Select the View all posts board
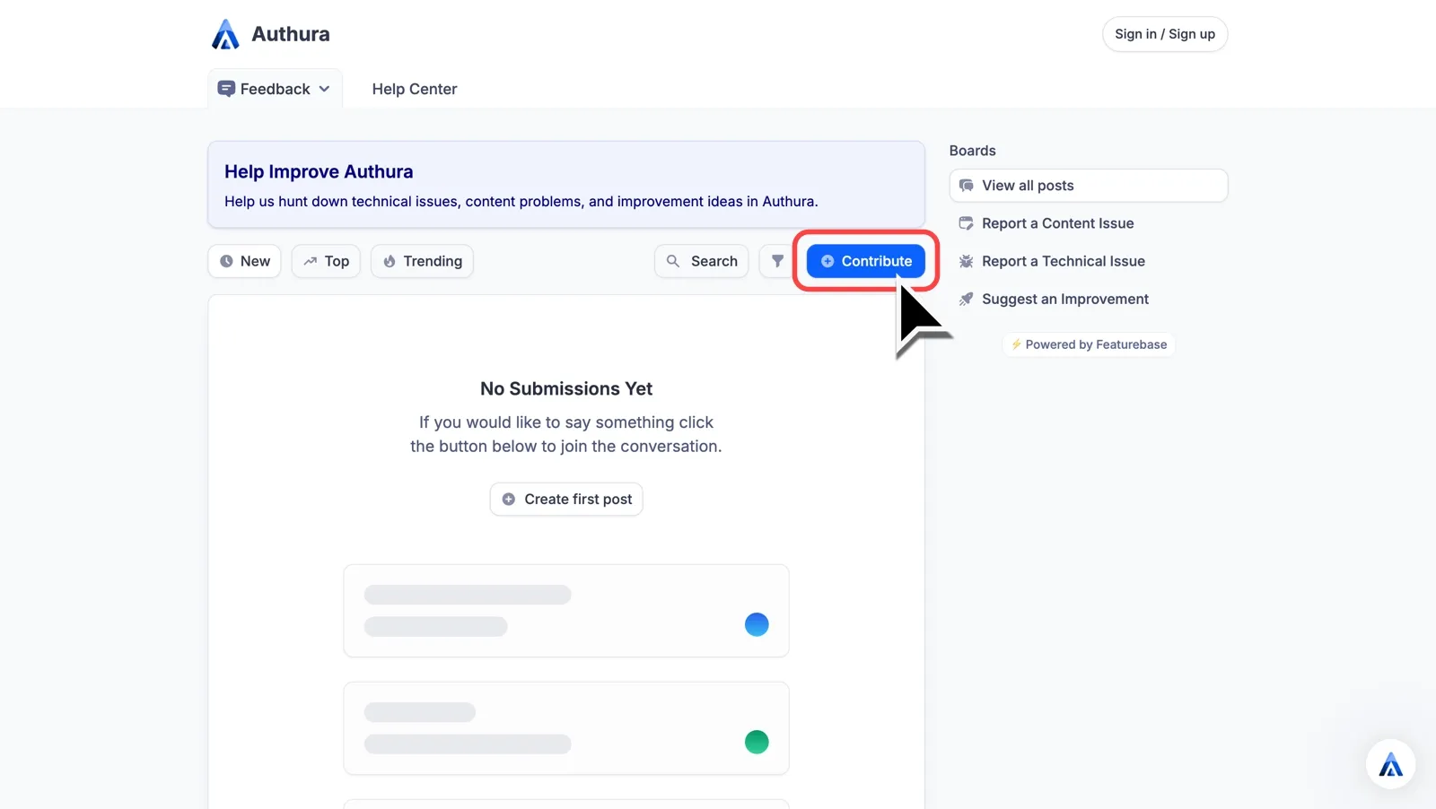 1089,186
